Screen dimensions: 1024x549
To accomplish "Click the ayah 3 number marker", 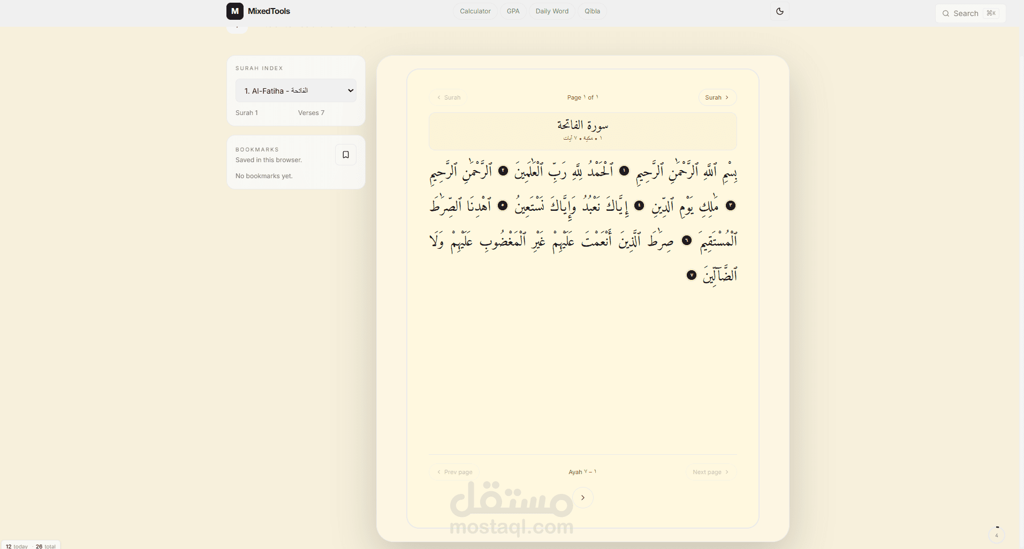I will point(731,205).
